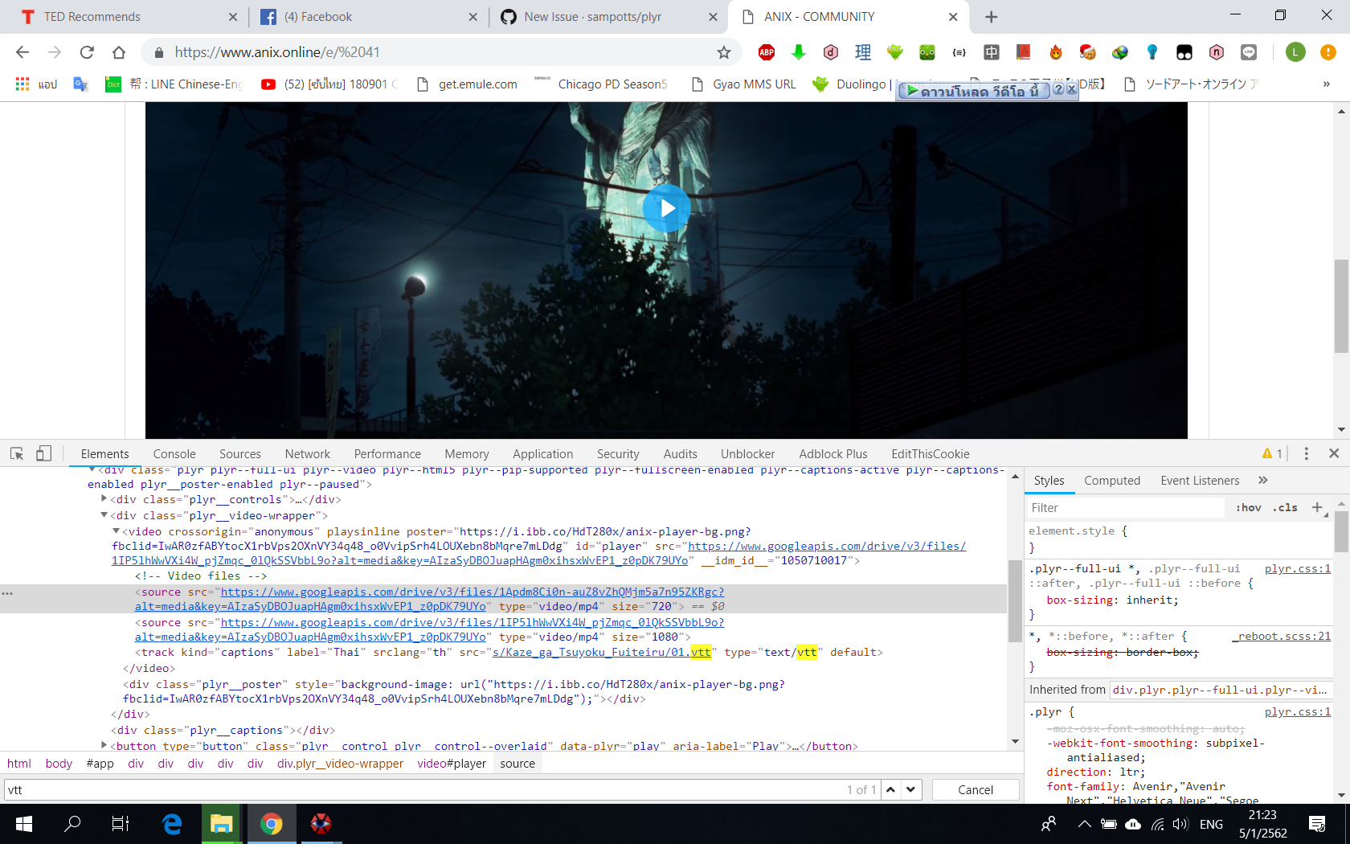This screenshot has height=844, width=1350.
Task: Open Microsoft Edge from taskbar
Action: coord(172,823)
